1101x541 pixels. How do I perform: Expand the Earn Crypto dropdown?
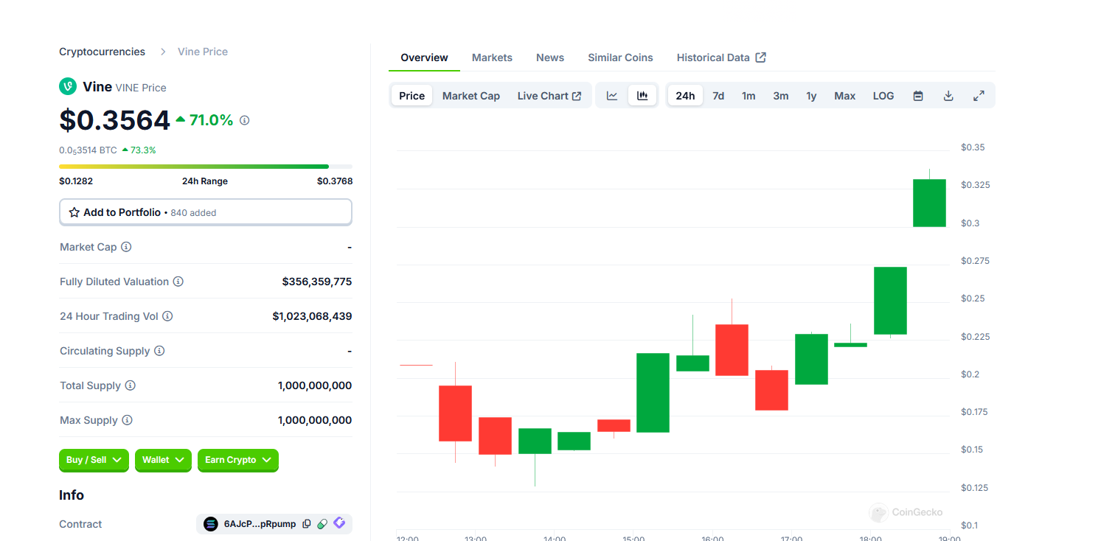(x=238, y=460)
